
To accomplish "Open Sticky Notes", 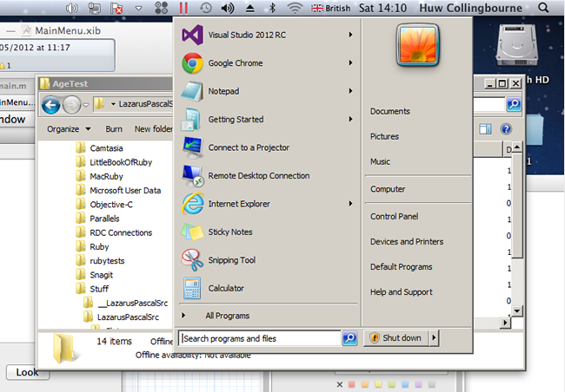I will [x=229, y=232].
